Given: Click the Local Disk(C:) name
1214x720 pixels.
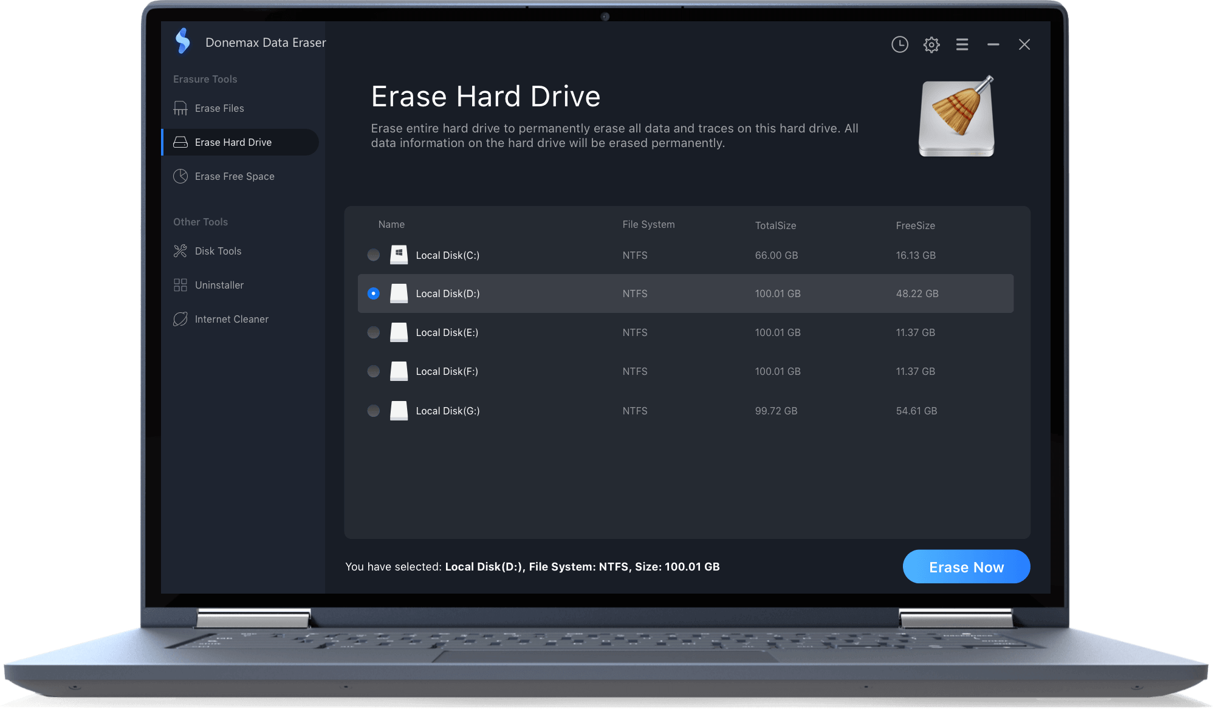Looking at the screenshot, I should [448, 255].
